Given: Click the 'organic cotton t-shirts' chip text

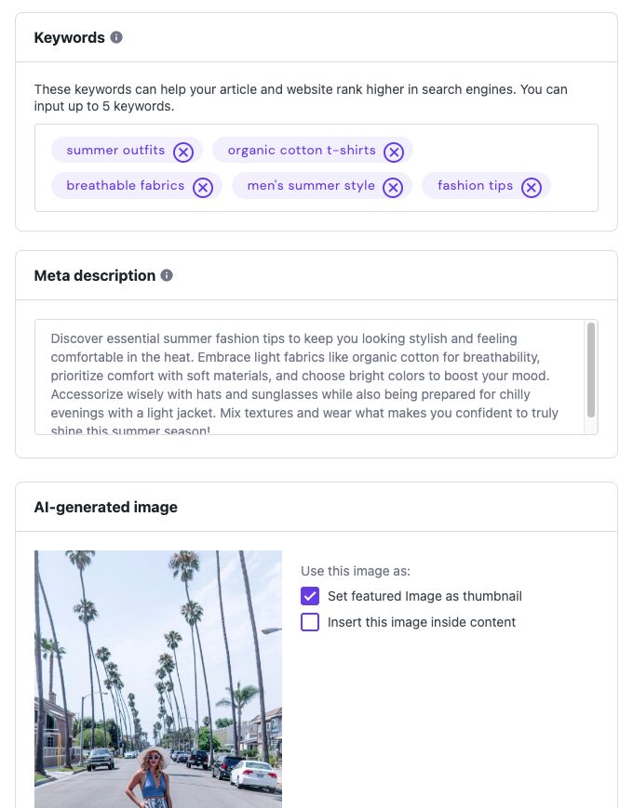Looking at the screenshot, I should [302, 151].
